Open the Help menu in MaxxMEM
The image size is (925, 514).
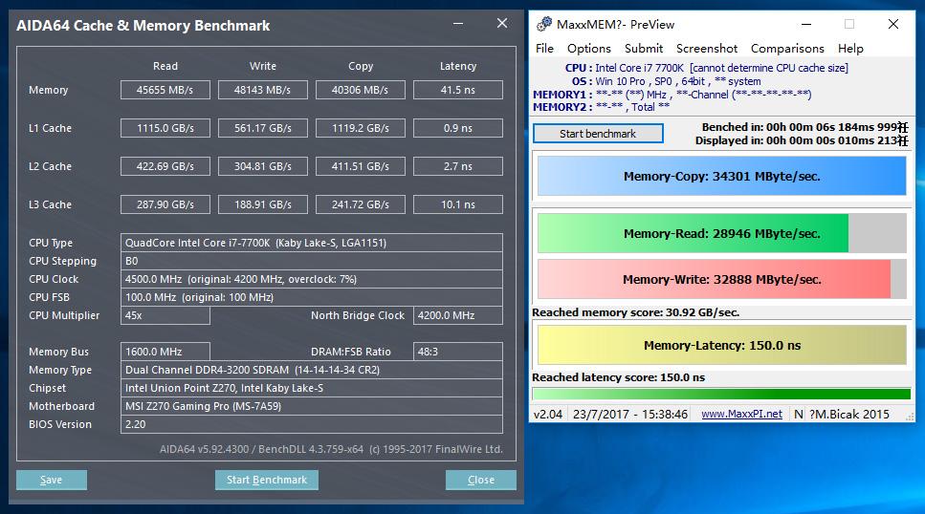coord(850,49)
